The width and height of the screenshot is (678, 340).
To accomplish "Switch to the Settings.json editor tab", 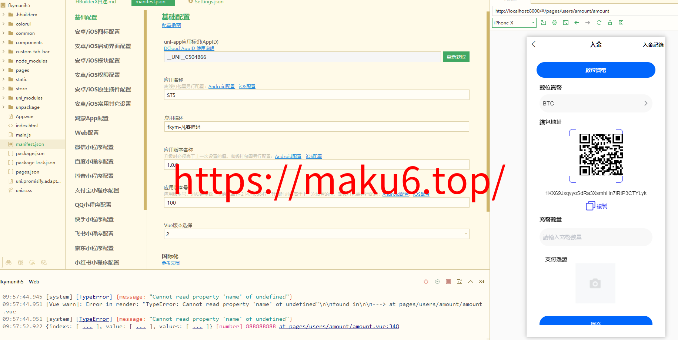I will (206, 2).
